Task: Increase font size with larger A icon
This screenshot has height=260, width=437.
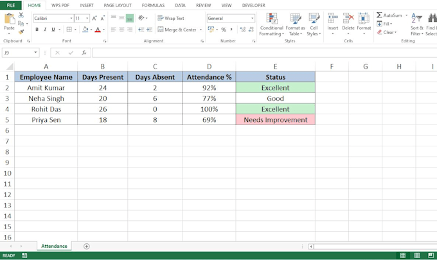Action: tap(94, 19)
